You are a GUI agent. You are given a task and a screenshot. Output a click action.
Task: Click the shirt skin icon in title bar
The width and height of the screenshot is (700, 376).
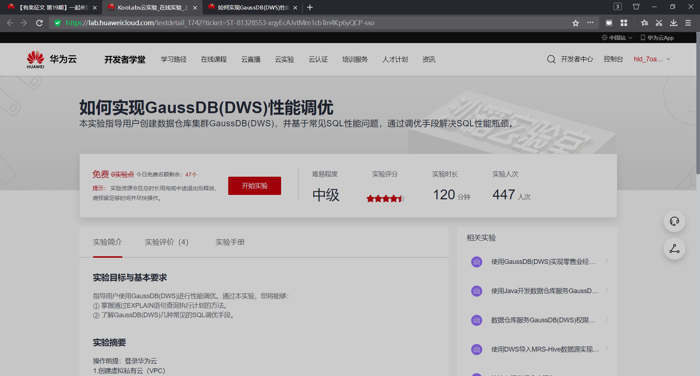(636, 7)
